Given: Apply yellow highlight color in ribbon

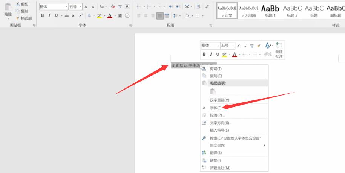Looking at the screenshot, I should pyautogui.click(x=100, y=16).
